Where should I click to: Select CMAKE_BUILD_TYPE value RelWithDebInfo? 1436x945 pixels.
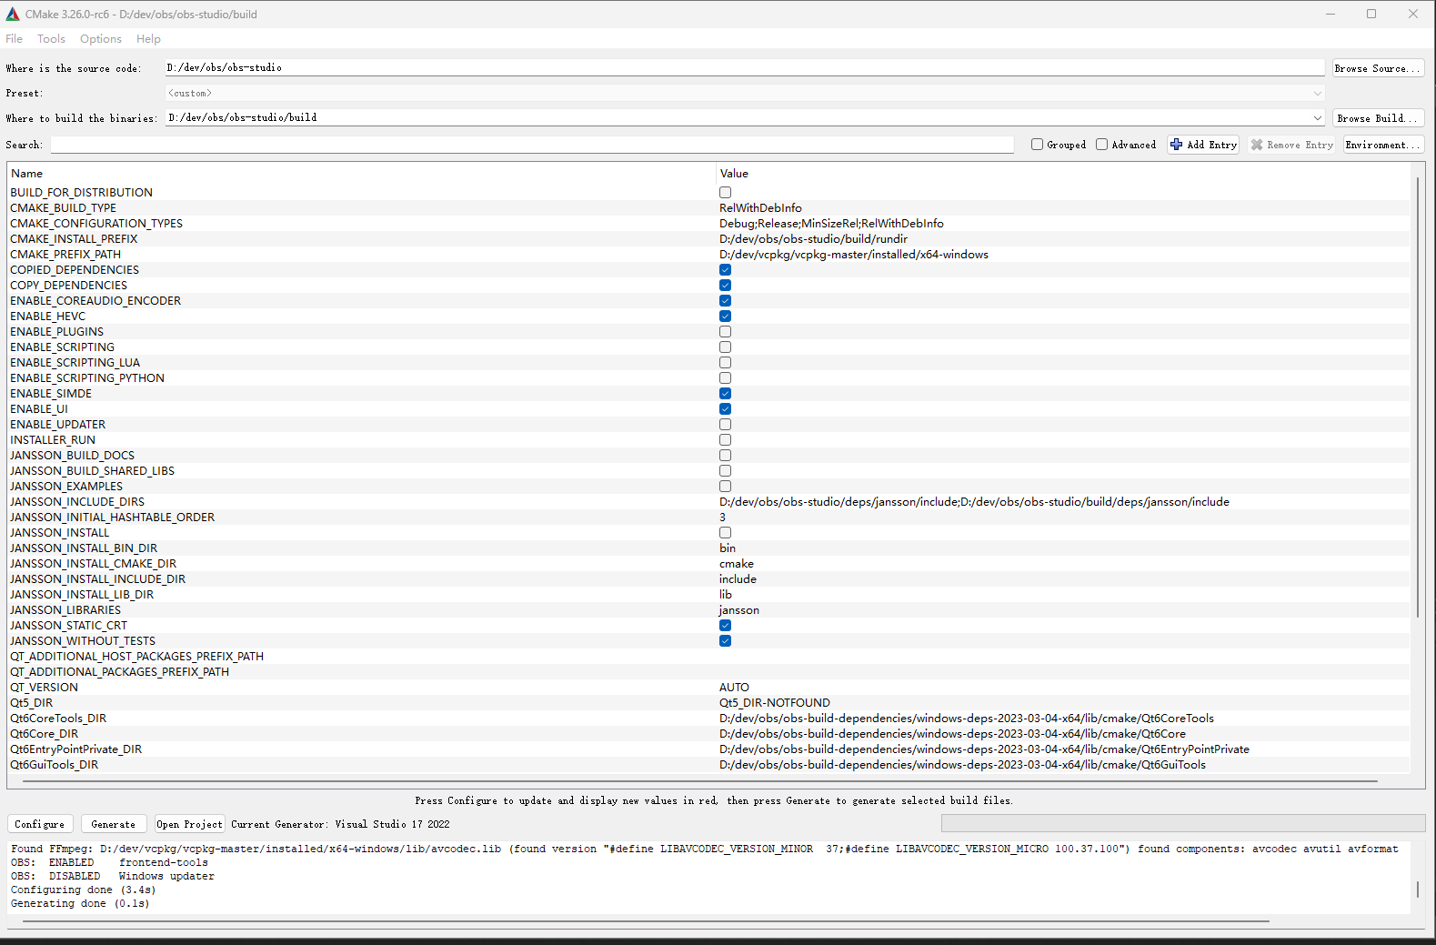tap(760, 208)
